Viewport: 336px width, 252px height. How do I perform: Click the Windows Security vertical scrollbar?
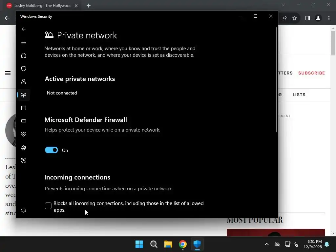276,79
